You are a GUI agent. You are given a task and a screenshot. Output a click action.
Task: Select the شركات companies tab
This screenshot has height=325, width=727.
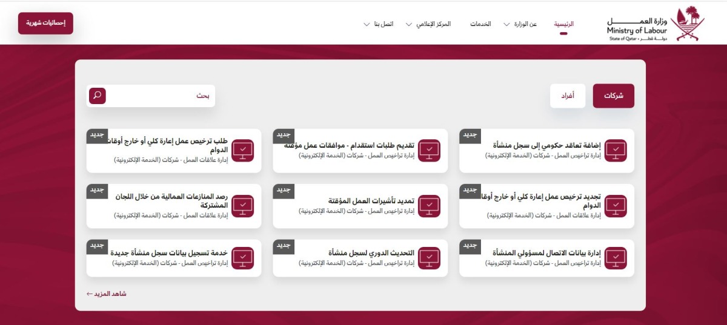coord(613,96)
